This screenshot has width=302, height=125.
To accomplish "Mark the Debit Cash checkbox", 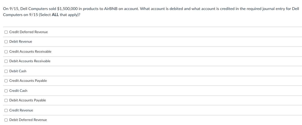I will 6,71.
